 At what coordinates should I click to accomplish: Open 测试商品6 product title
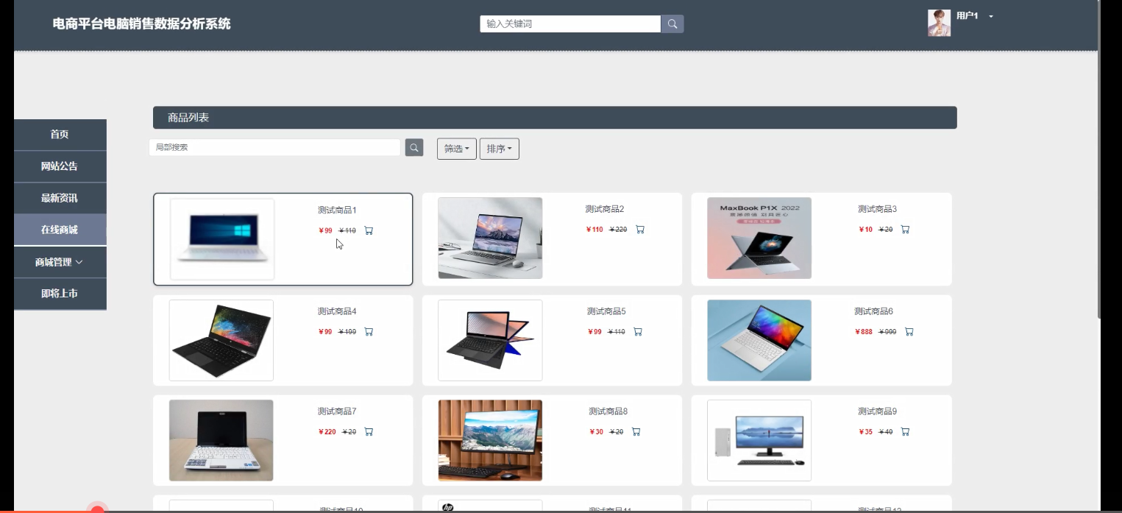[873, 312]
